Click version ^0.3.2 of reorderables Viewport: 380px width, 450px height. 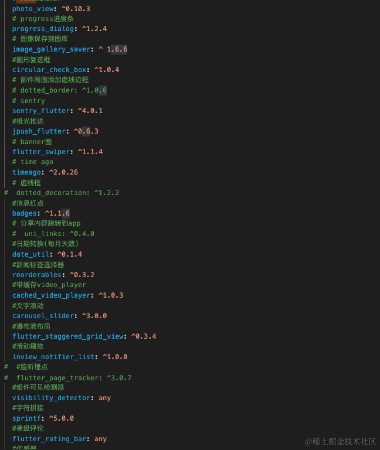click(x=82, y=275)
